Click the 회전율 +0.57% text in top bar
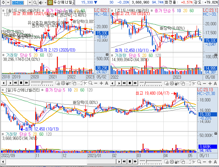The image size is (219, 167). (x=179, y=2)
